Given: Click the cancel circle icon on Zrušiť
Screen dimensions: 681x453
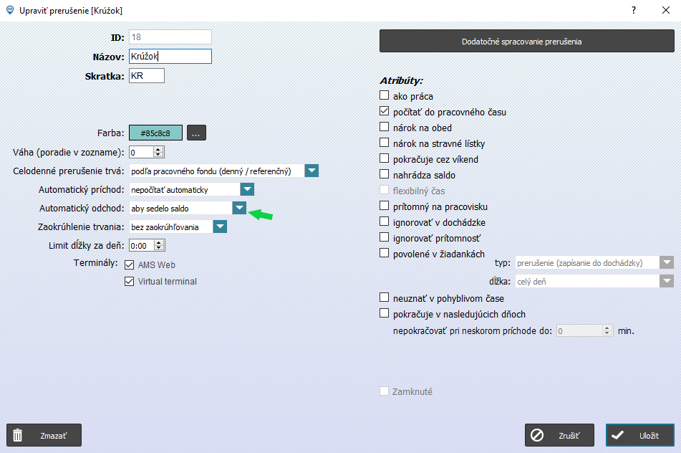Looking at the screenshot, I should [x=537, y=435].
